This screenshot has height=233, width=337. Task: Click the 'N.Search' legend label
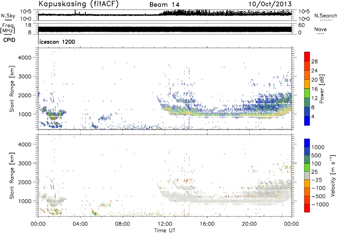point(326,16)
